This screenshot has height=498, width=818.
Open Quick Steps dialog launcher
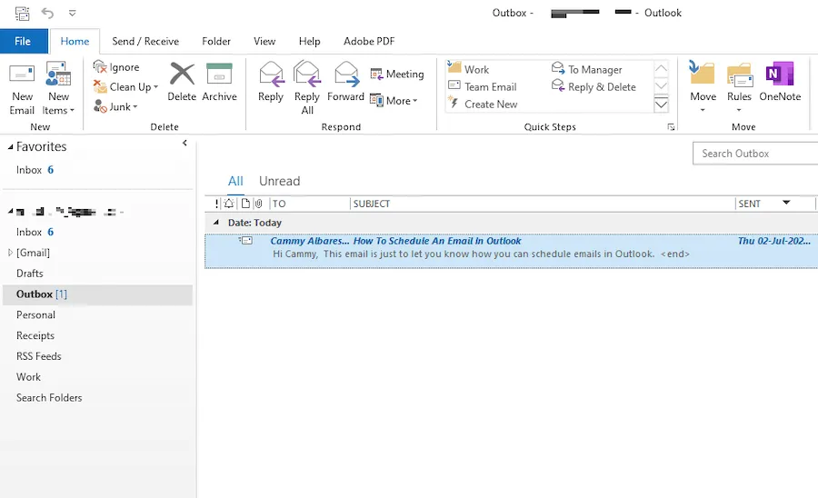671,126
